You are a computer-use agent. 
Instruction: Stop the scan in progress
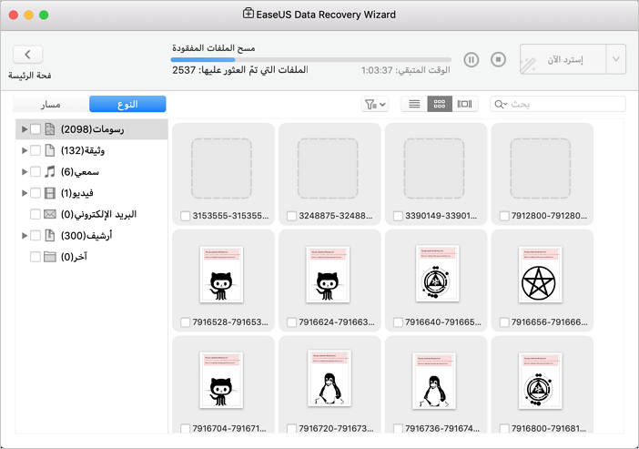click(498, 59)
